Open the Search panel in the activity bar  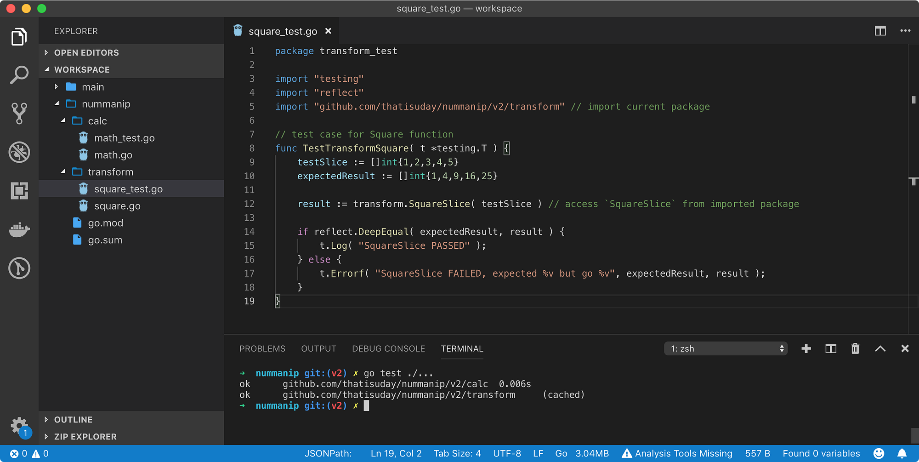coord(19,74)
